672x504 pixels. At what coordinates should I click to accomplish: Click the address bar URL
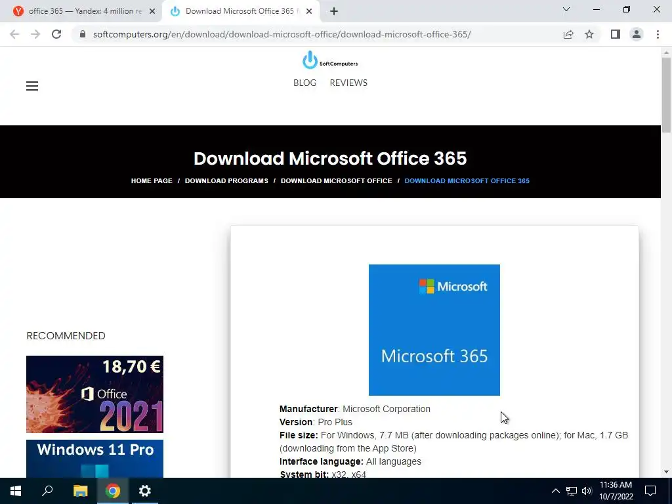point(282,34)
